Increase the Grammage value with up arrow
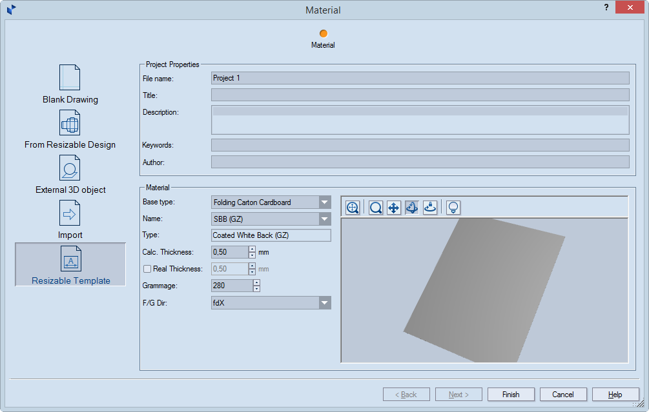Viewport: 649px width, 412px height. [x=256, y=282]
